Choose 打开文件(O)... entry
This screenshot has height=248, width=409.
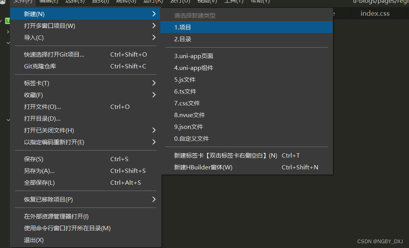point(85,107)
